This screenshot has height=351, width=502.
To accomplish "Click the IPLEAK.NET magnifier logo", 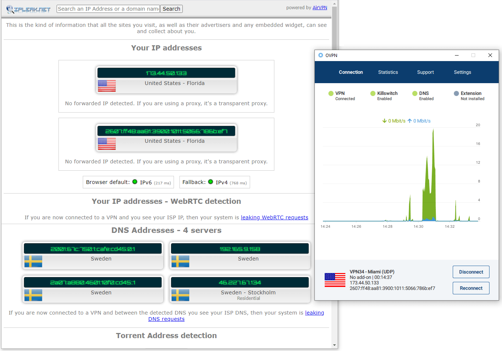I will coord(10,8).
